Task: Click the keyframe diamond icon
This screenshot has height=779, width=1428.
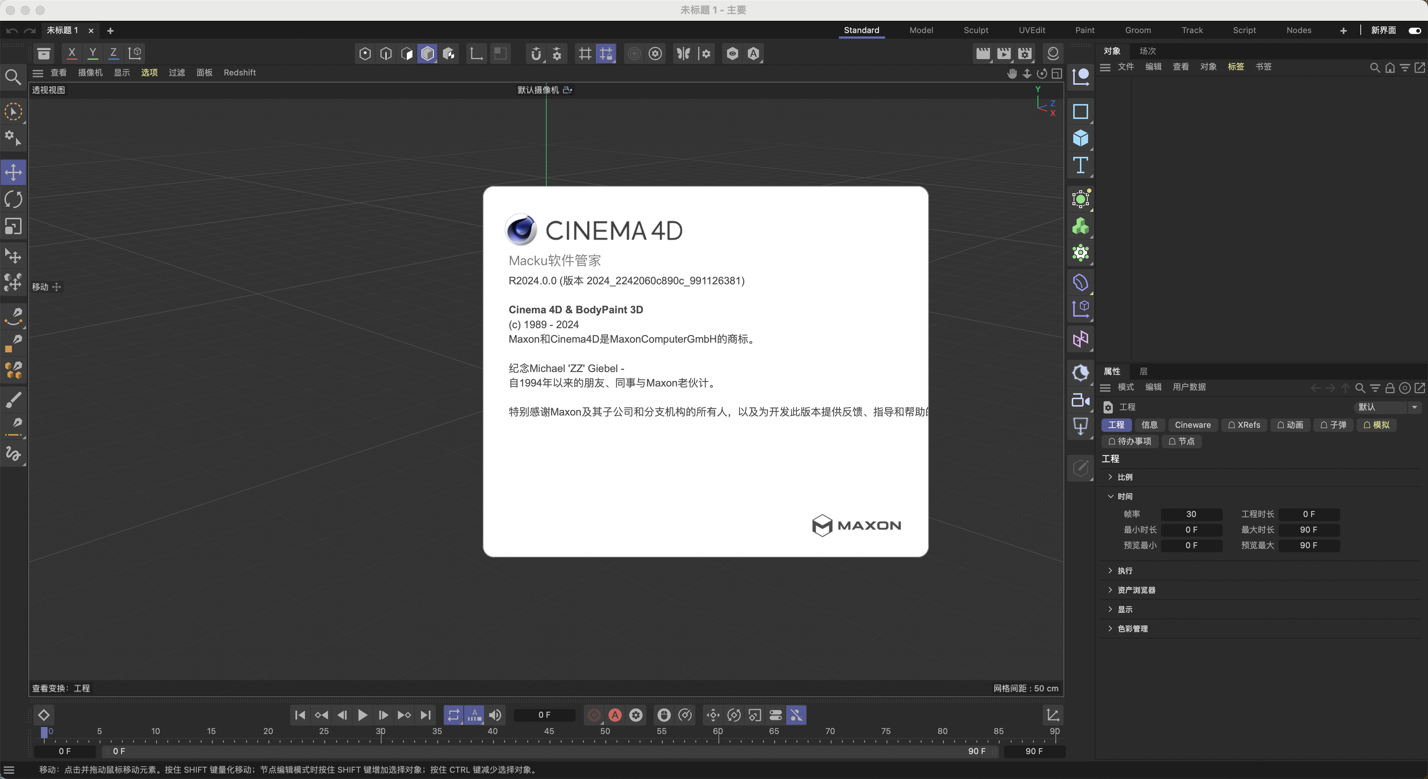Action: (44, 715)
